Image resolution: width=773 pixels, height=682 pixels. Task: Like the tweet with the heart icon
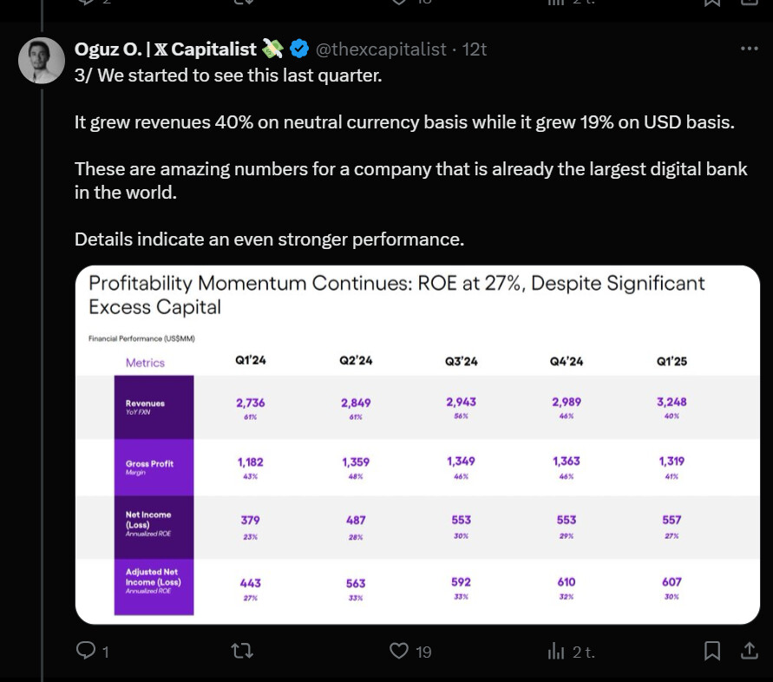(399, 651)
